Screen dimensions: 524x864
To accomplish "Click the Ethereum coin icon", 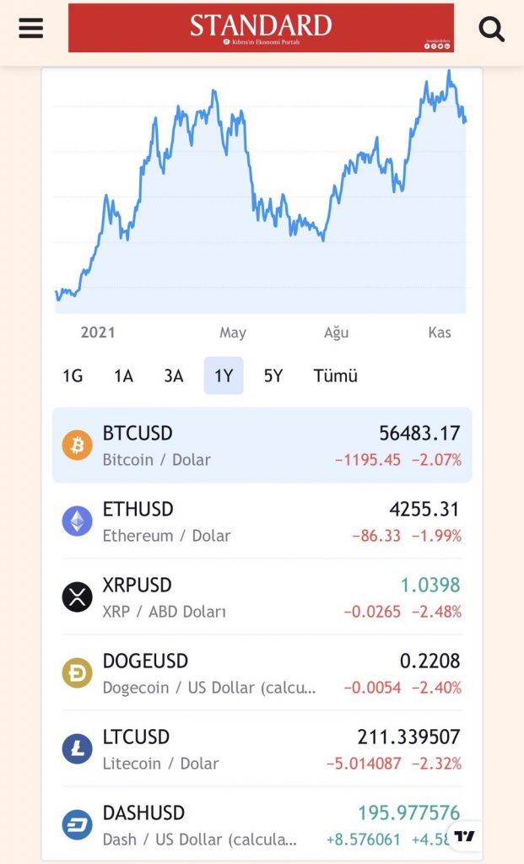I will (x=78, y=521).
